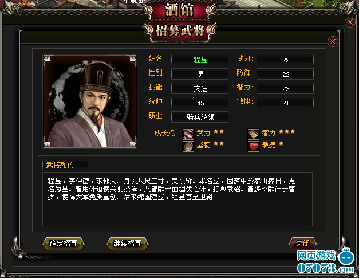Image resolution: width=359 pixels, height=278 pixels.
Task: Click the red 关闭 button
Action: pyautogui.click(x=303, y=244)
